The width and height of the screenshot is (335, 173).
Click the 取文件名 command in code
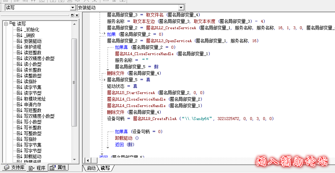tap(155, 15)
